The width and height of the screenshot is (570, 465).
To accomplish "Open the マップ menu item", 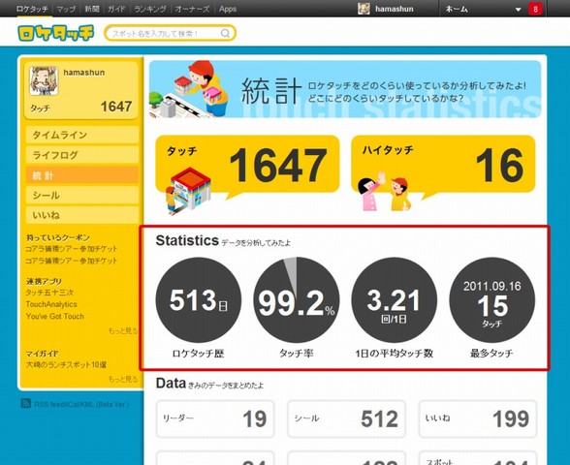I will click(66, 9).
